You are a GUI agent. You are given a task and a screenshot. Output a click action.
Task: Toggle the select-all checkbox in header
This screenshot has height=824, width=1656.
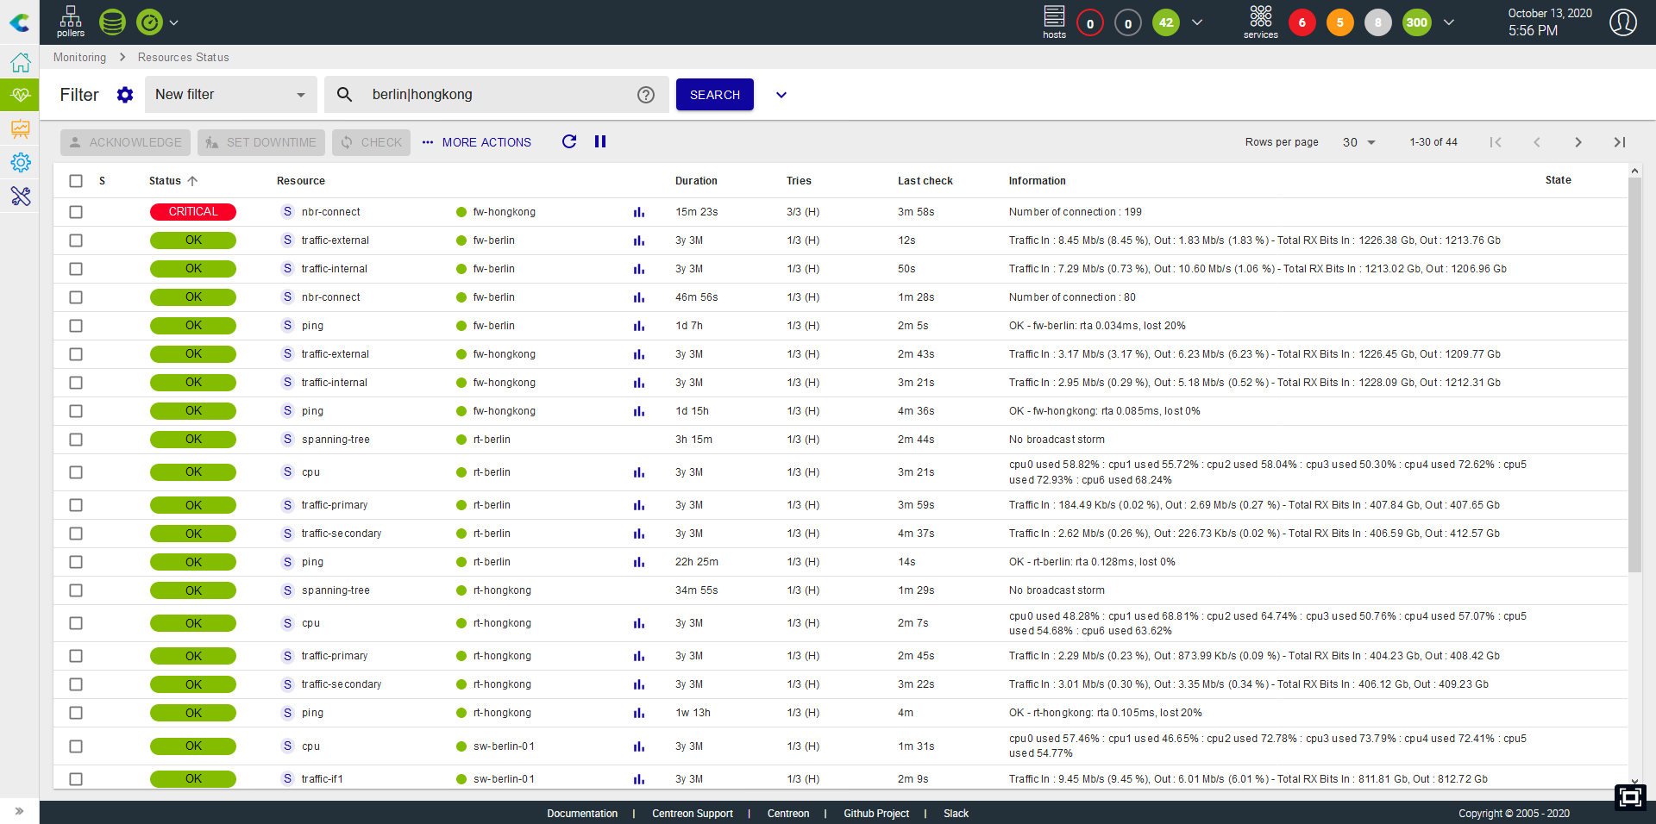point(76,181)
